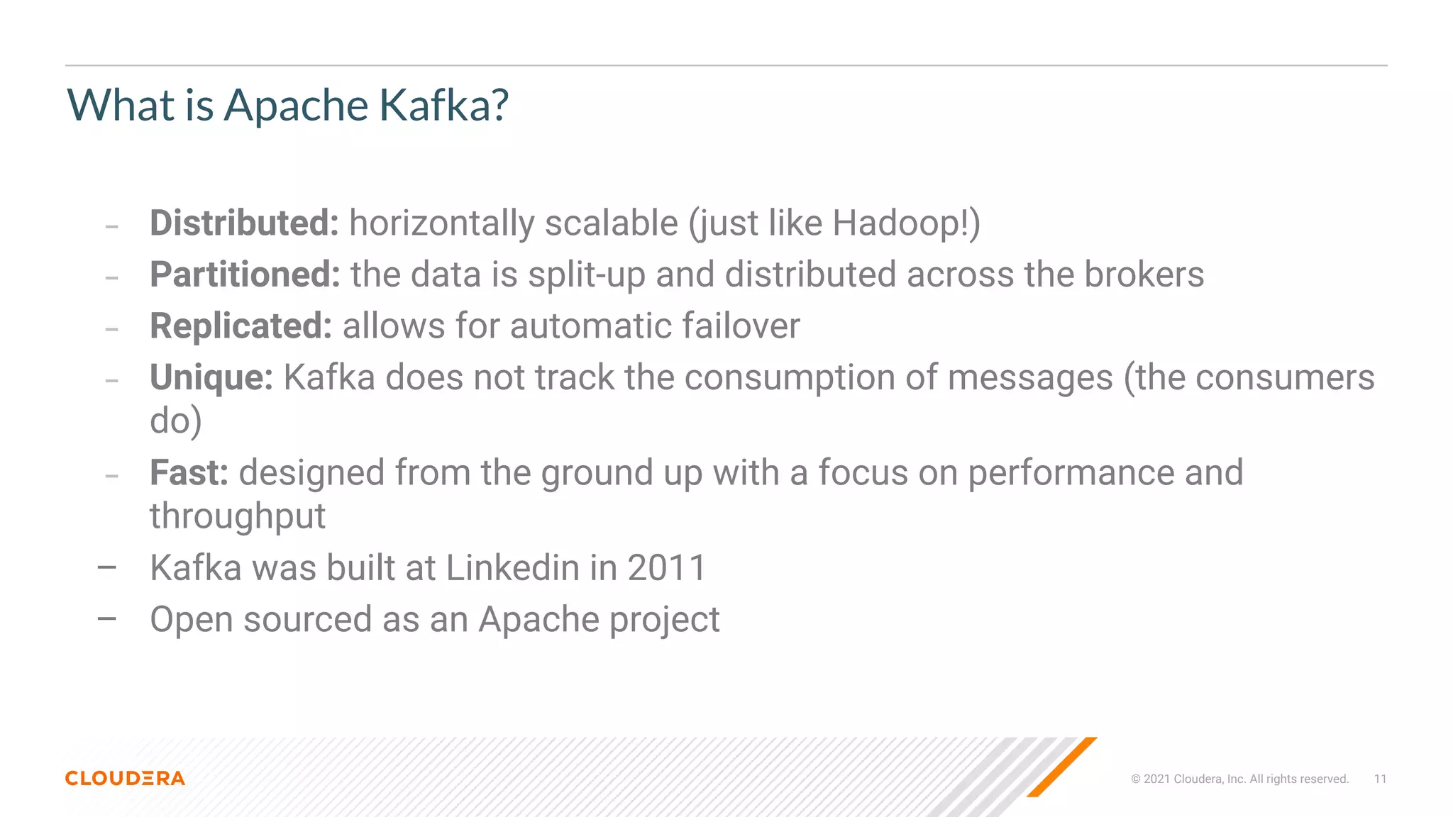Click the horizontal rule above the title
The width and height of the screenshot is (1453, 817).
tap(726, 65)
